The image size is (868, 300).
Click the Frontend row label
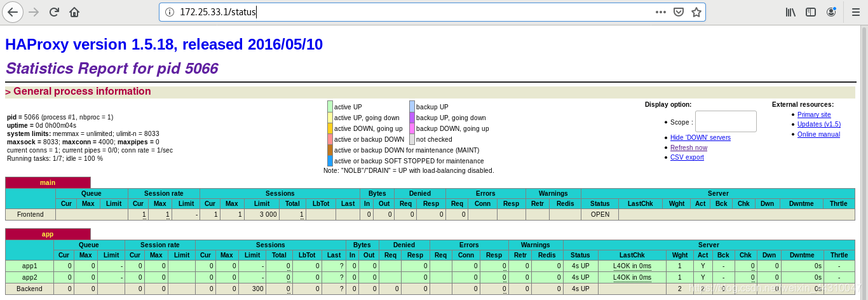tap(31, 214)
